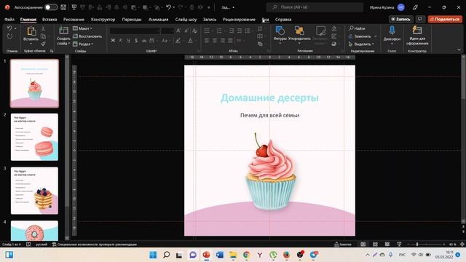Click the clear formatting icon
The image size is (466, 262).
[194, 31]
